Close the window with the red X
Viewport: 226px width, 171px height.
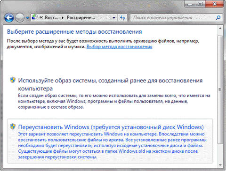pos(214,4)
